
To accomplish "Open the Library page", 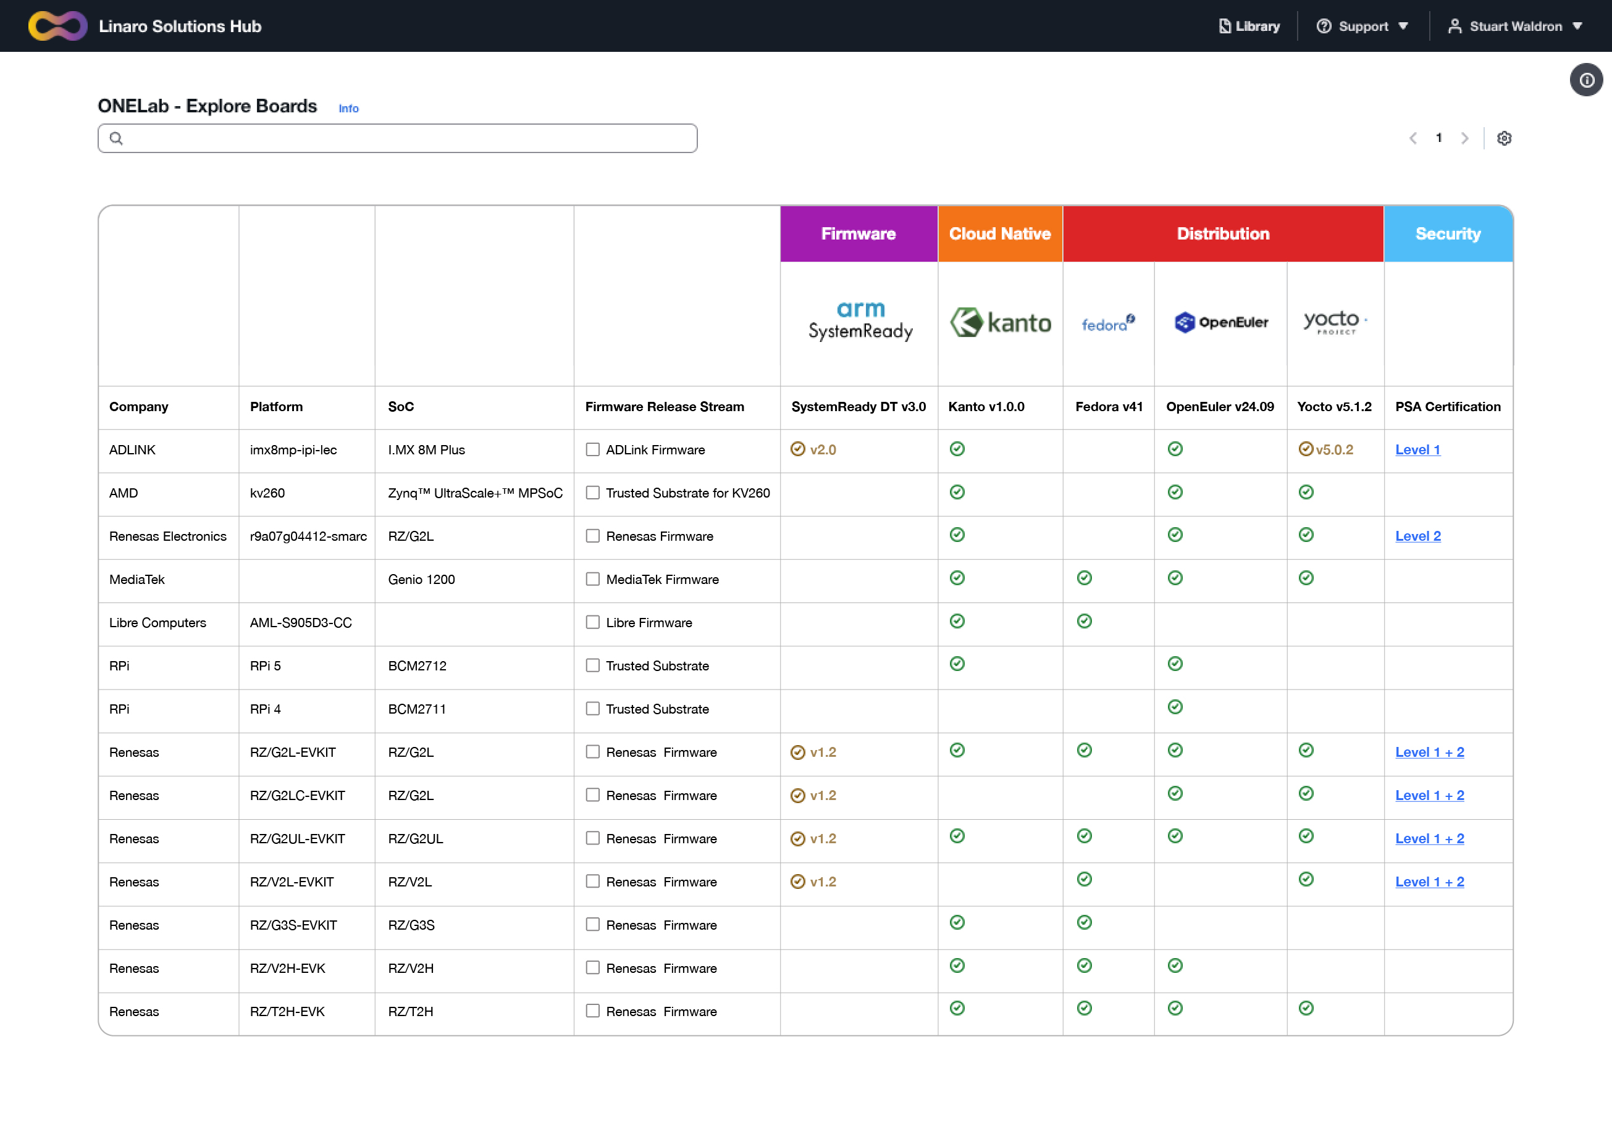I will tap(1249, 26).
